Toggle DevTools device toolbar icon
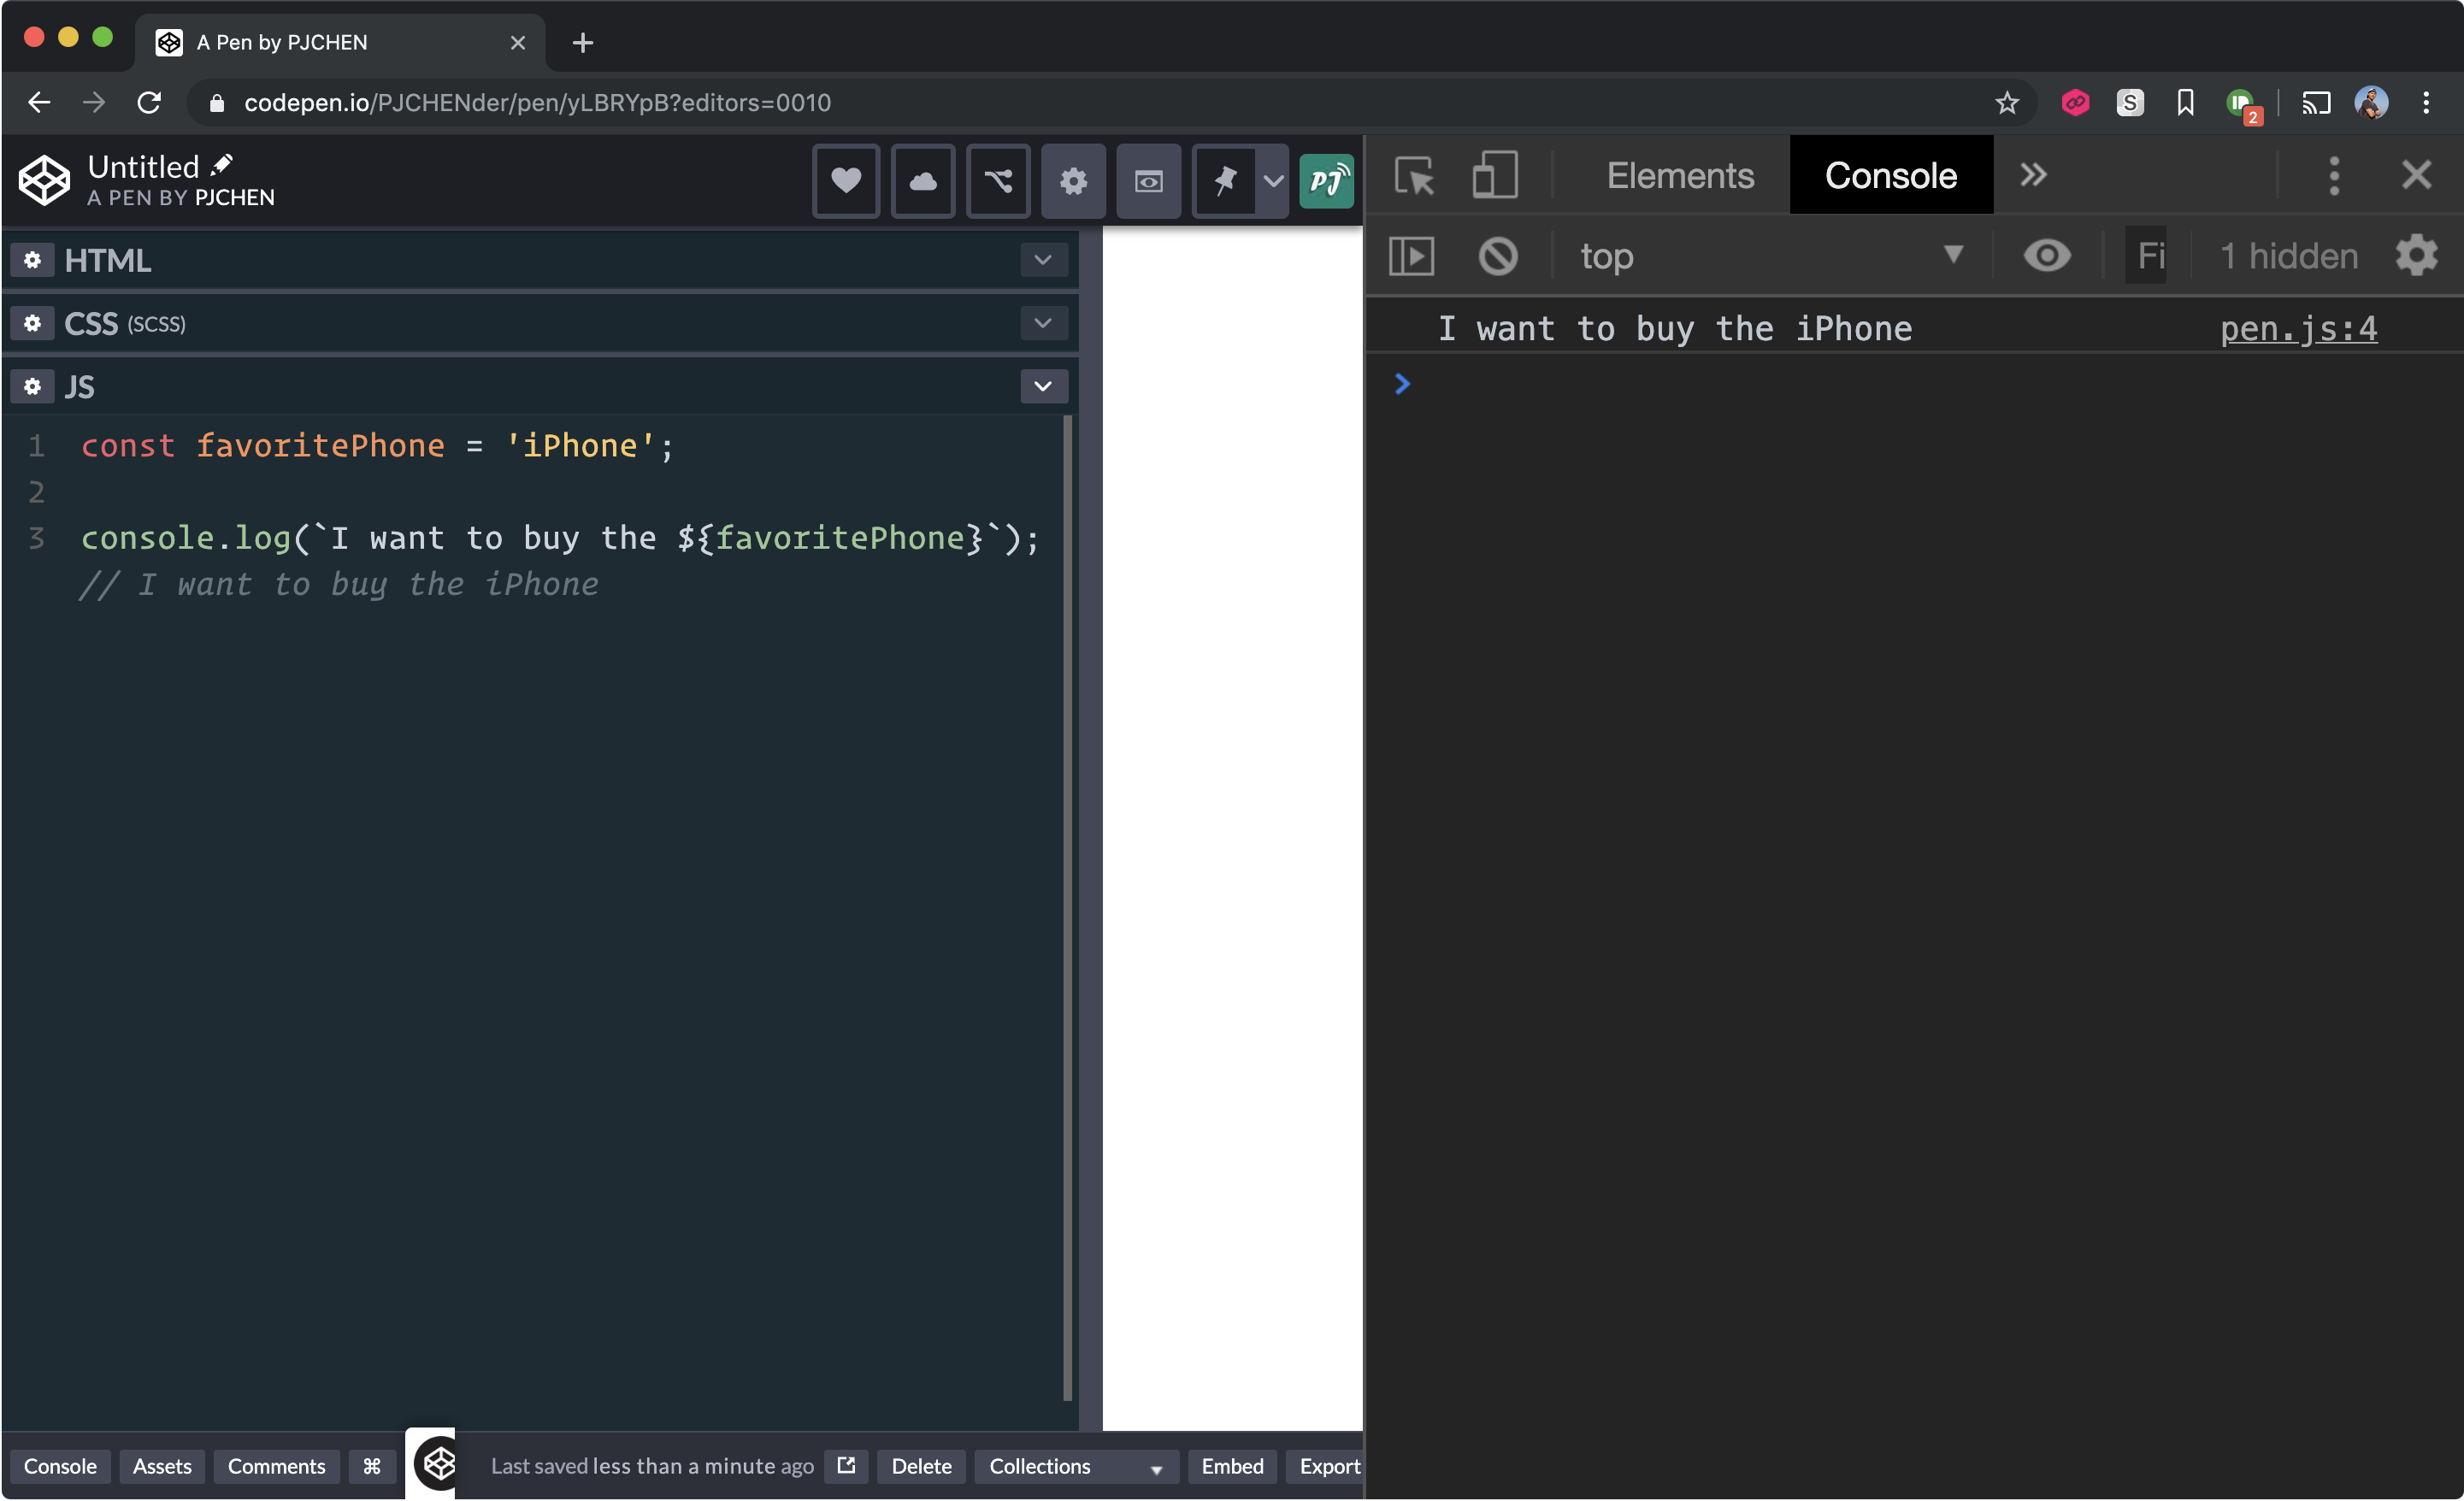The height and width of the screenshot is (1501, 2464). click(x=1495, y=175)
